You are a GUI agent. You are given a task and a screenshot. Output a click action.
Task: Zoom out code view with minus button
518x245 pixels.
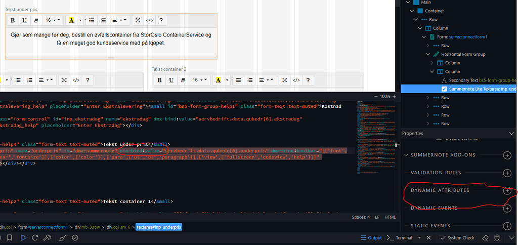376,96
